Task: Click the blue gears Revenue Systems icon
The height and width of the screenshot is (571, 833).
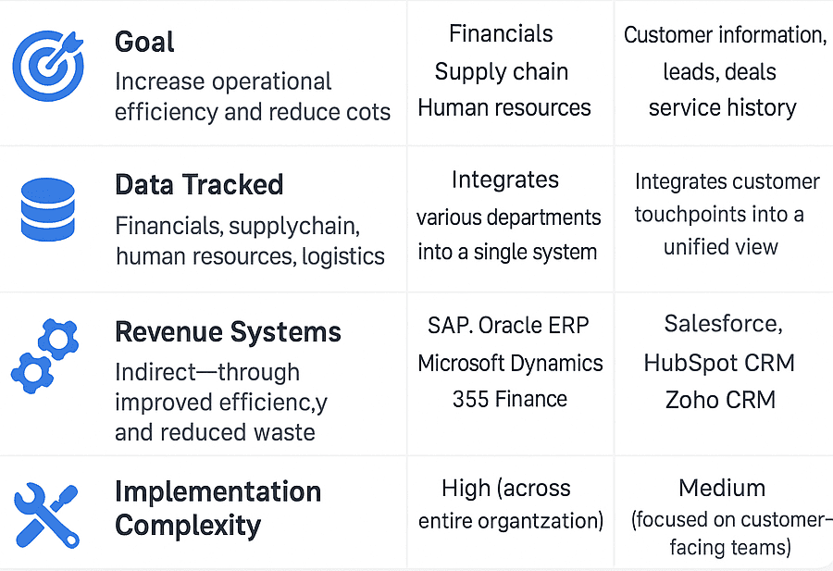Action: [x=45, y=356]
